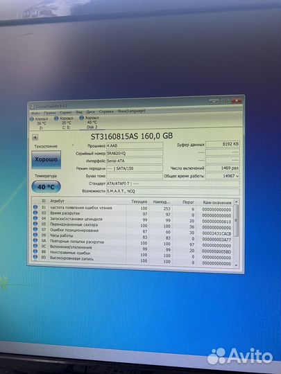Select the Ошибки позиционирования row
The height and width of the screenshot is (374, 281).
pyautogui.click(x=133, y=231)
